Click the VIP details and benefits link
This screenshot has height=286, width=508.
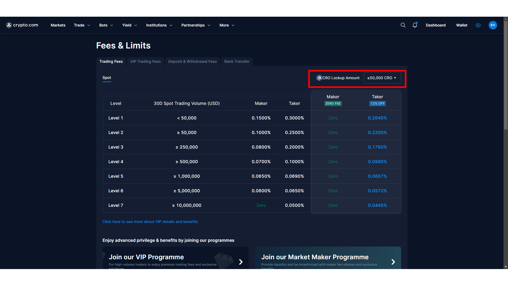[x=150, y=222]
